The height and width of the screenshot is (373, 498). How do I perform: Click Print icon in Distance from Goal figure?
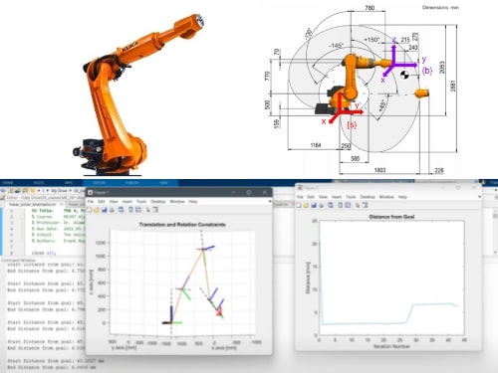(x=321, y=205)
